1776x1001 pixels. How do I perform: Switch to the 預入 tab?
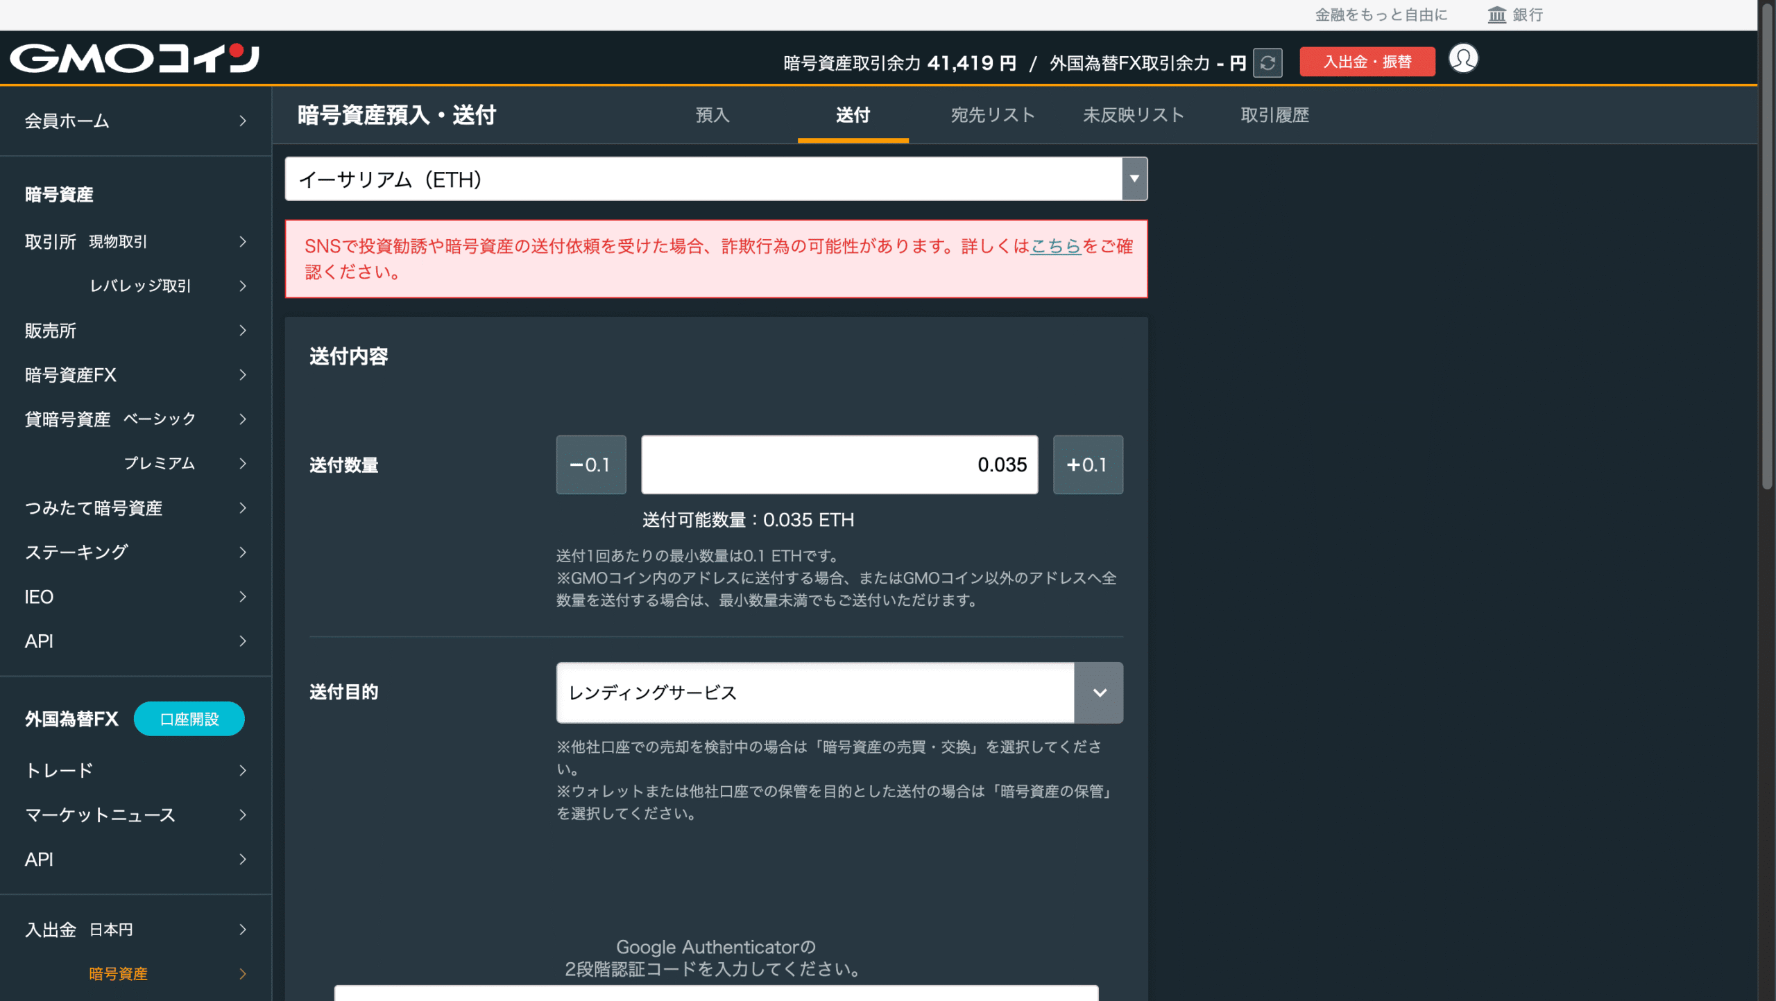[x=712, y=115]
